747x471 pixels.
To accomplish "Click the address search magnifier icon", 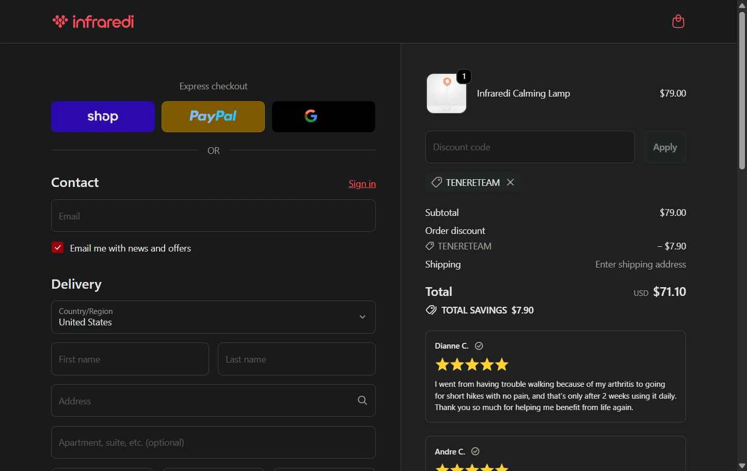I will click(362, 401).
